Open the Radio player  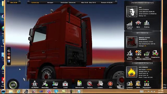55,84
